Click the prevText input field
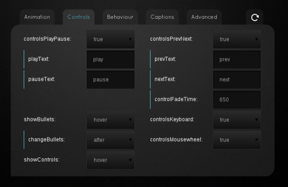The height and width of the screenshot is (187, 288). tap(237, 59)
